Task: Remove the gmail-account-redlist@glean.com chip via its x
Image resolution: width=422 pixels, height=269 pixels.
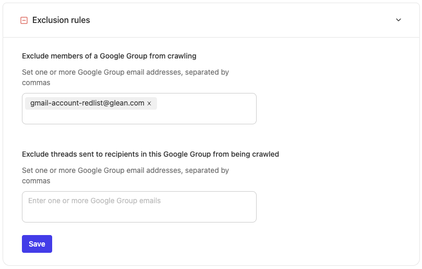Action: click(149, 103)
